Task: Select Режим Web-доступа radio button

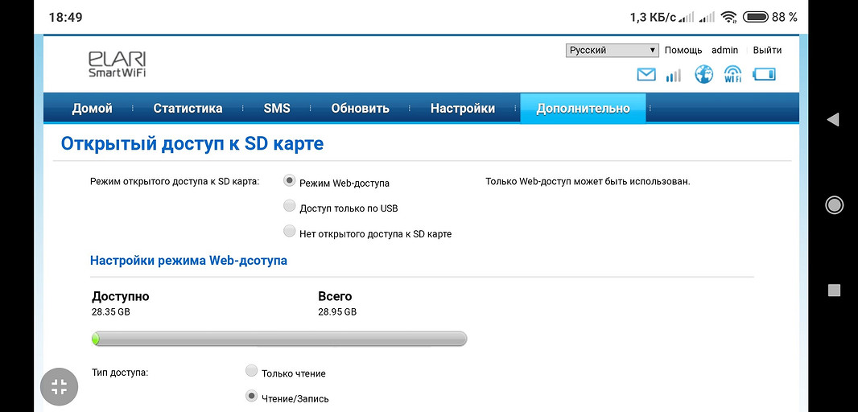Action: pos(290,181)
